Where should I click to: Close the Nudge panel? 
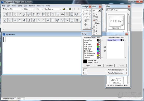[90, 7]
